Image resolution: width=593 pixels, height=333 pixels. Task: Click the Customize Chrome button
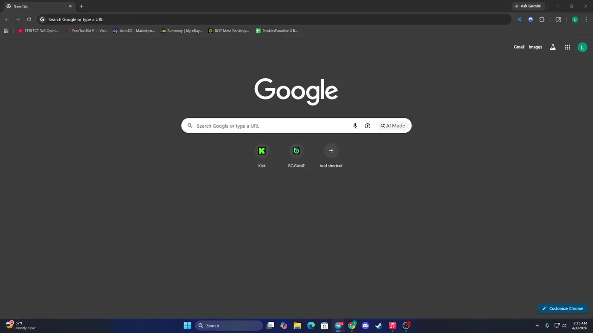[x=562, y=308]
